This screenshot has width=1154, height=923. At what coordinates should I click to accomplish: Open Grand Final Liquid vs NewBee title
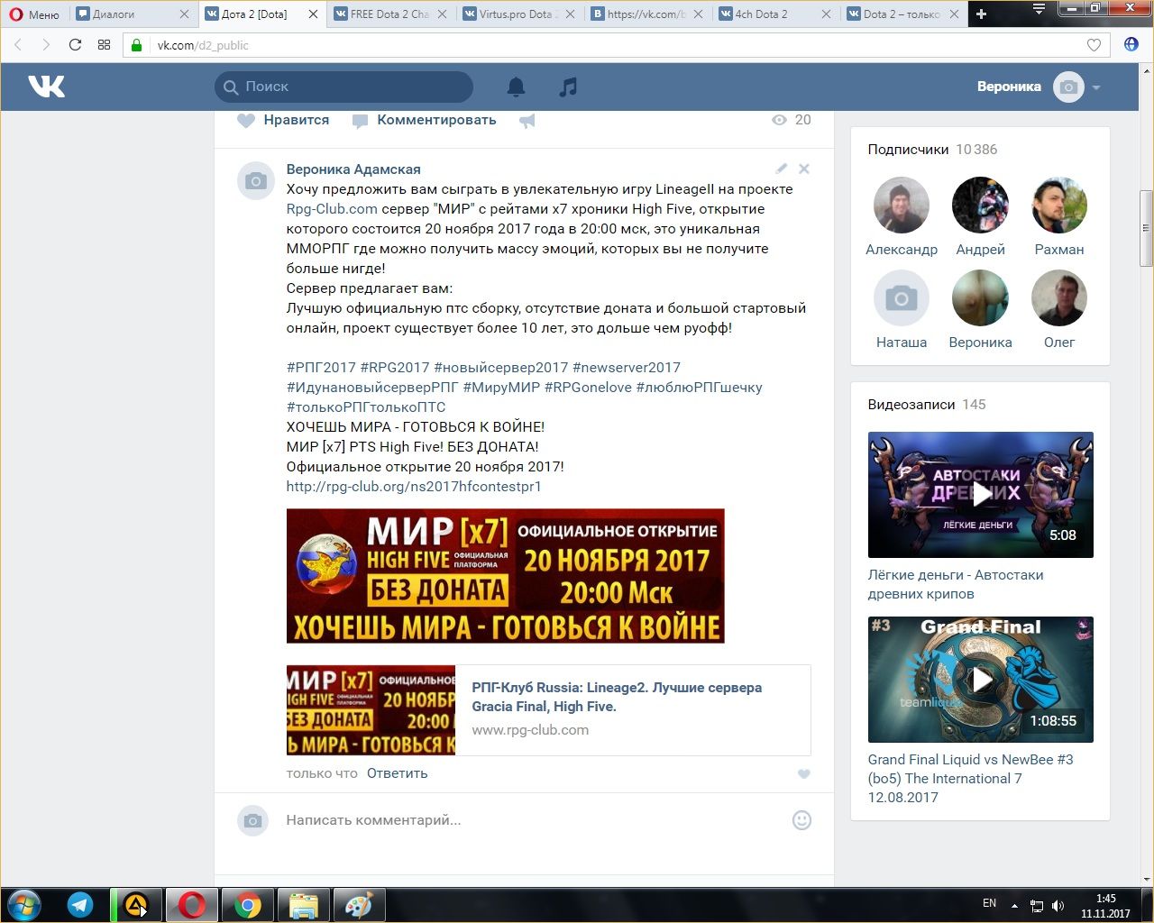point(970,779)
